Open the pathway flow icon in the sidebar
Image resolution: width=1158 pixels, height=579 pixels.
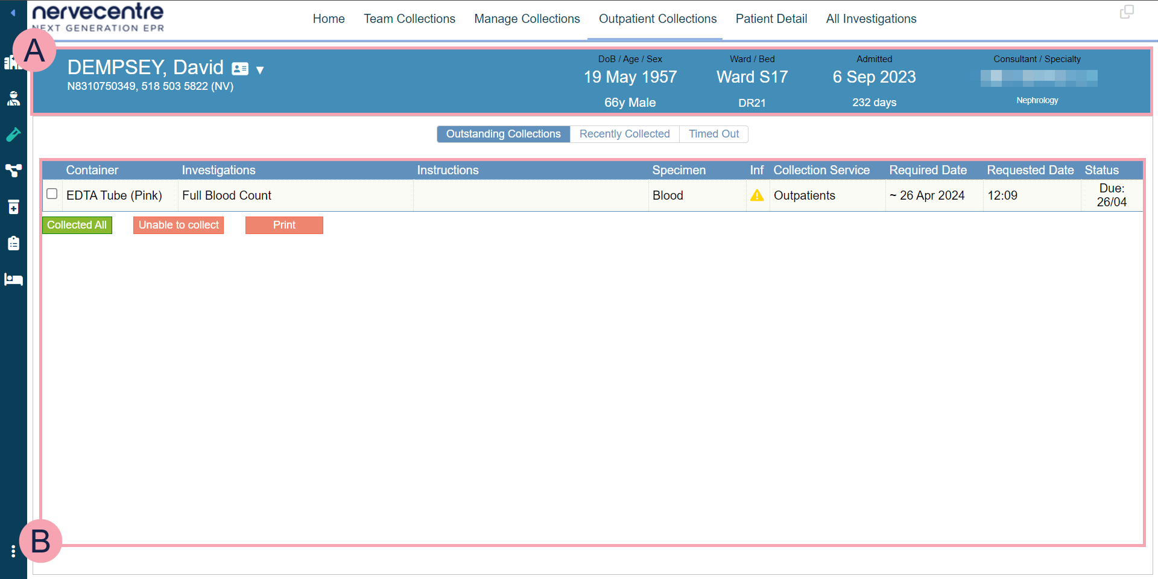point(13,171)
